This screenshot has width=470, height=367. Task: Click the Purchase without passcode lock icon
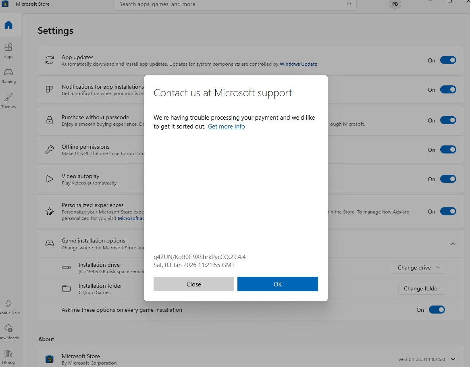[50, 120]
